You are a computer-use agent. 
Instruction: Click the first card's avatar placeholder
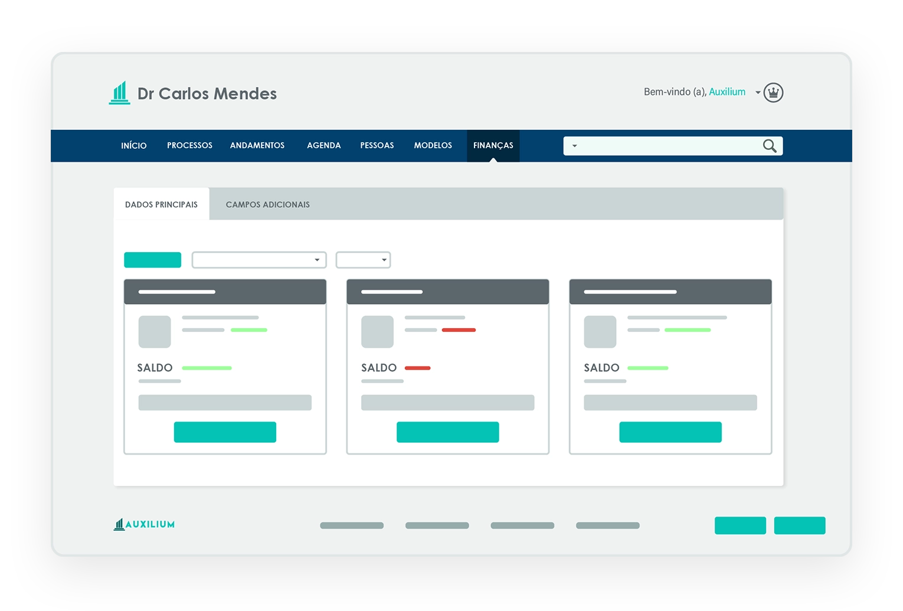(x=155, y=332)
